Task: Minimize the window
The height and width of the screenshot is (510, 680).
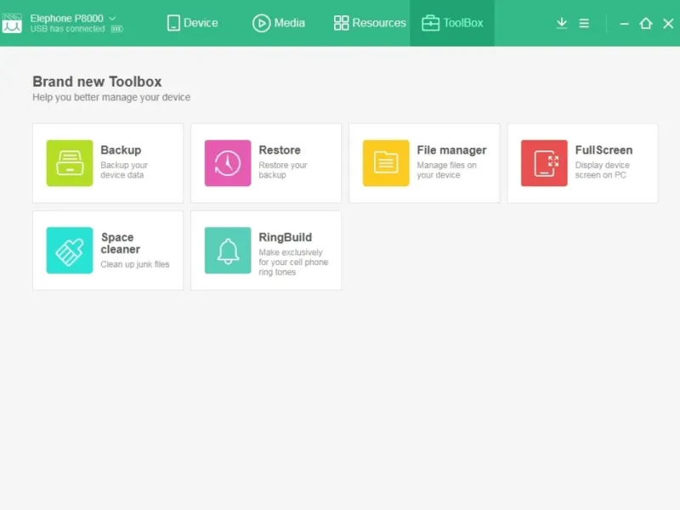Action: tap(625, 24)
